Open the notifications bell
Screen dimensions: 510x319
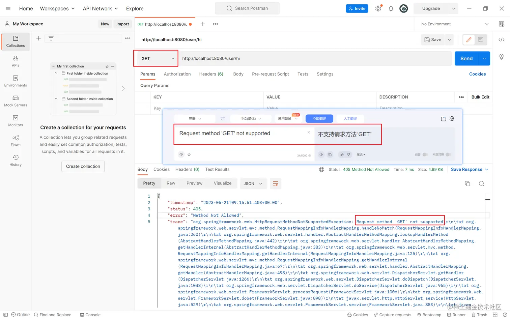click(391, 8)
